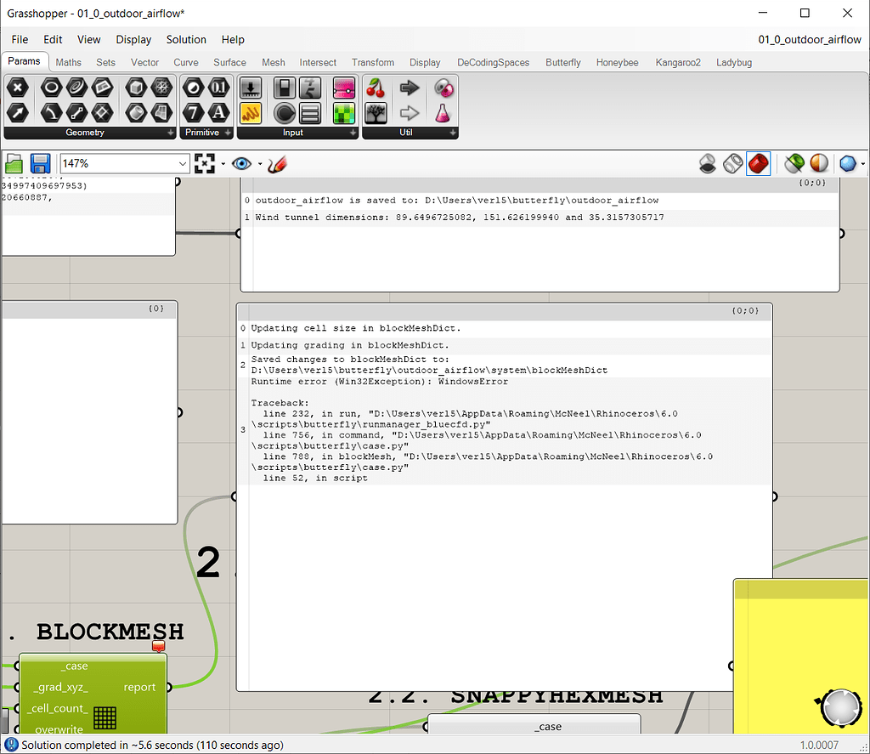Select the pink gradient input icon
This screenshot has width=870, height=754.
pos(344,88)
